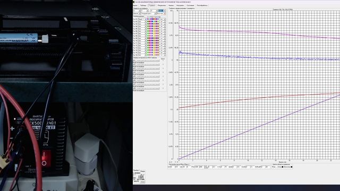Open the Гр. 16 curve type dropdown
340x191 pixels.
(142, 55)
